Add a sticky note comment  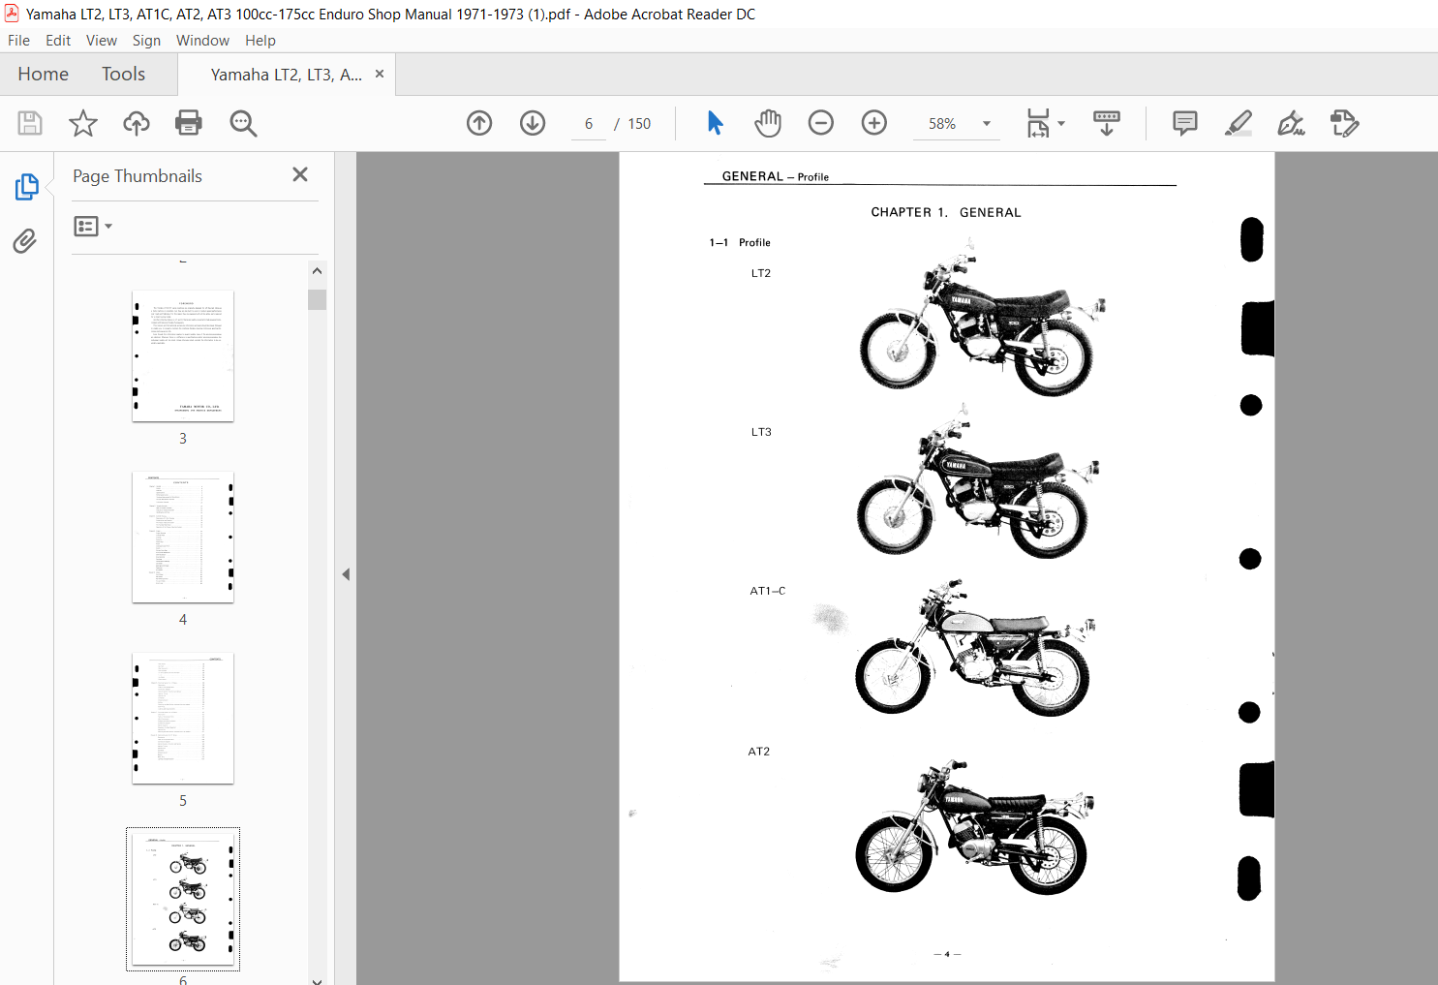point(1184,123)
